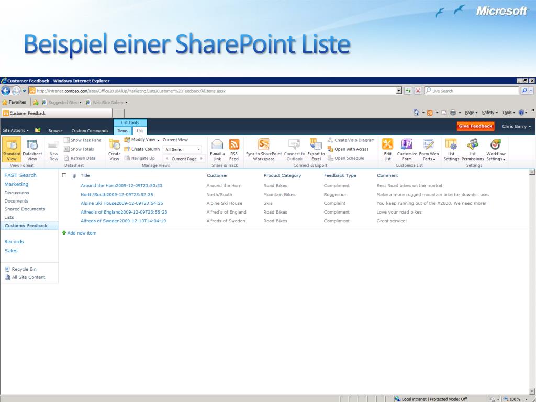Select the Custom Commands tab

coord(90,130)
